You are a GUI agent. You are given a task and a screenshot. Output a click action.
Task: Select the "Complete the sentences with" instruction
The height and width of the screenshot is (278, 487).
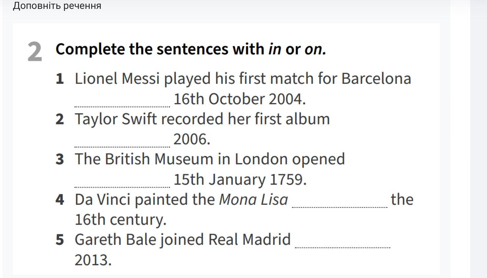pos(160,49)
